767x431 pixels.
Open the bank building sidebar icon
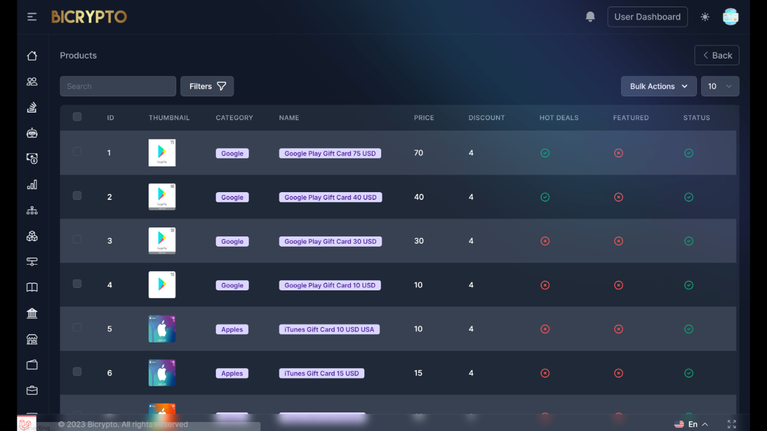[32, 313]
